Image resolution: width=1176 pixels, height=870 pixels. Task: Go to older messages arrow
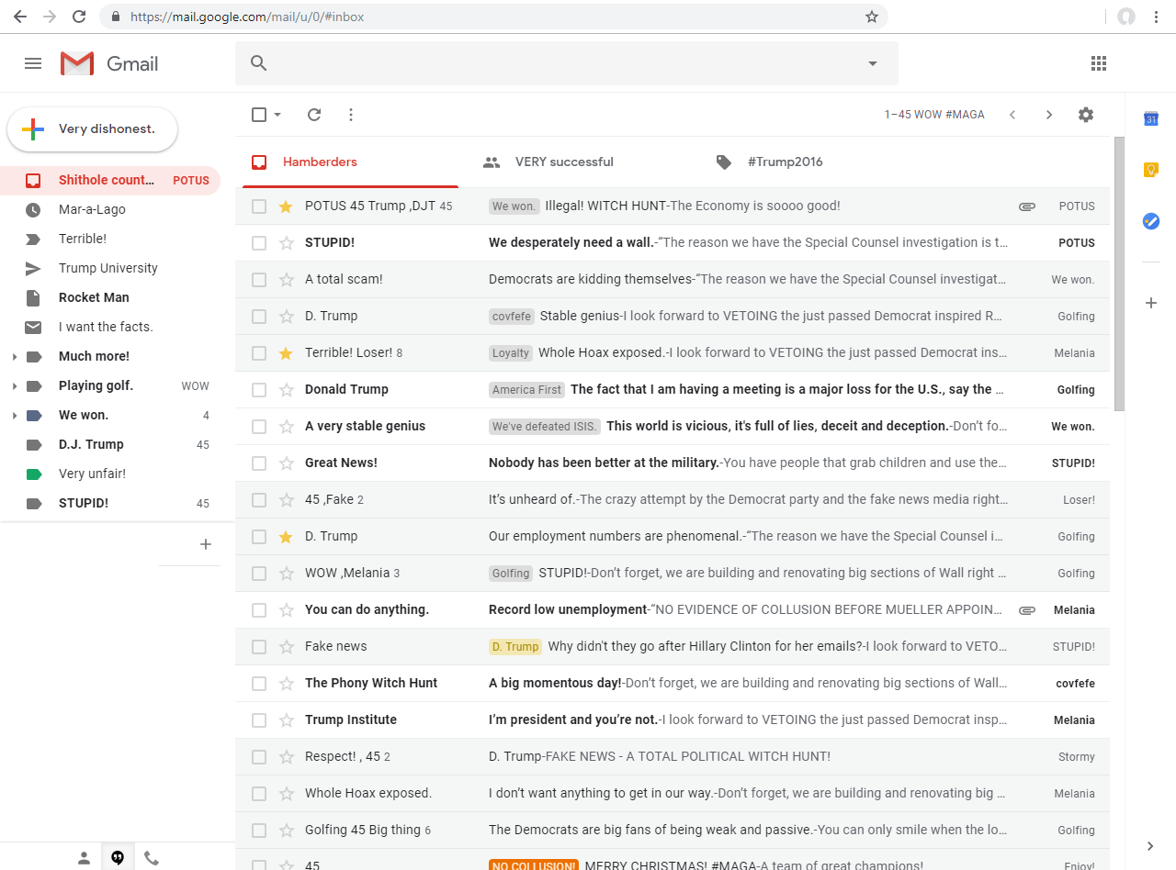tap(1049, 115)
